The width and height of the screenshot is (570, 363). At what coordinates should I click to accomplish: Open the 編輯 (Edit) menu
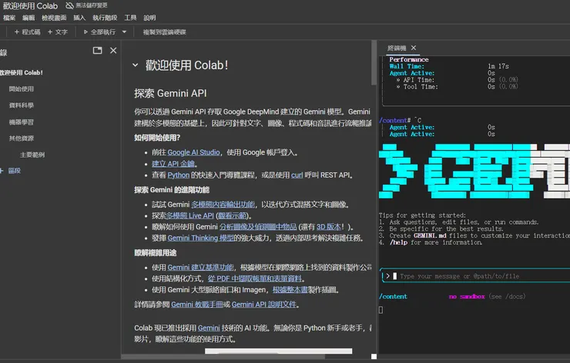28,18
